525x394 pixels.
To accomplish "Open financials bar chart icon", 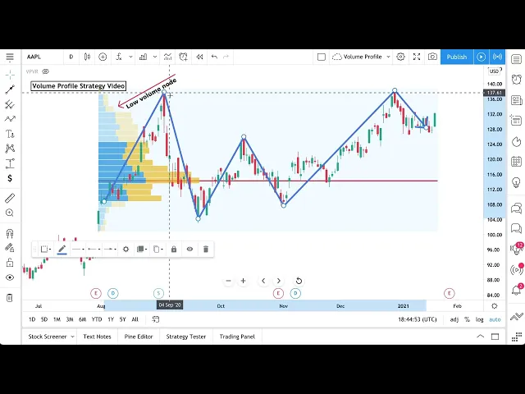I will (x=144, y=57).
